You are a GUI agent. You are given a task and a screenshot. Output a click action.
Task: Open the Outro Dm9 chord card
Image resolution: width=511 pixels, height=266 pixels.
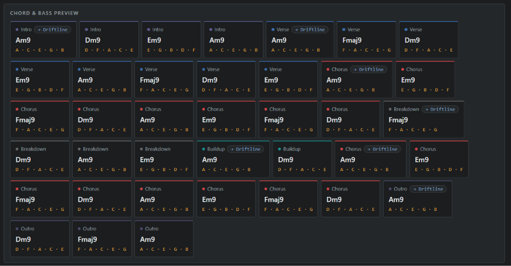pyautogui.click(x=40, y=239)
